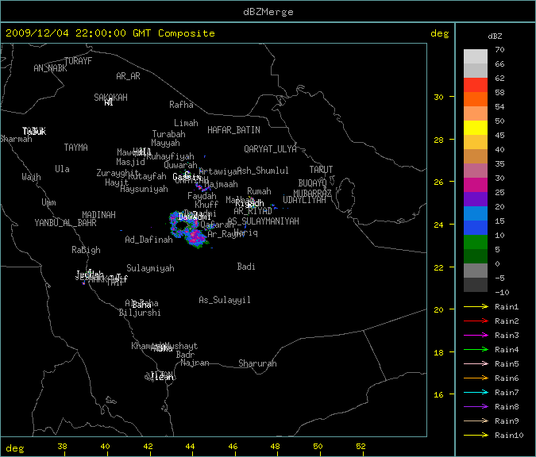
Task: Click the TARUT city label
Action: tap(321, 170)
